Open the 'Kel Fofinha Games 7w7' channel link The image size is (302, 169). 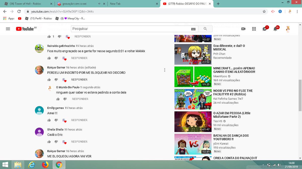[228, 99]
